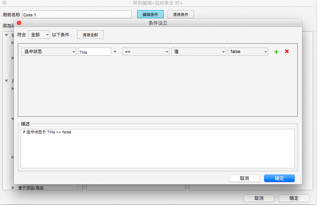Click the 清除全部 button
The image size is (317, 205).
(90, 35)
